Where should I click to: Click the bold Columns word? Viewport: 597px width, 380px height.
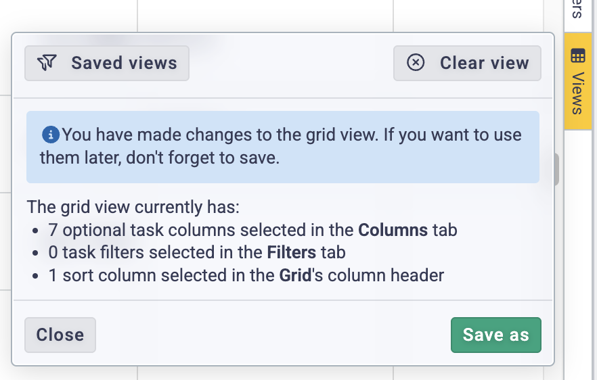(393, 230)
